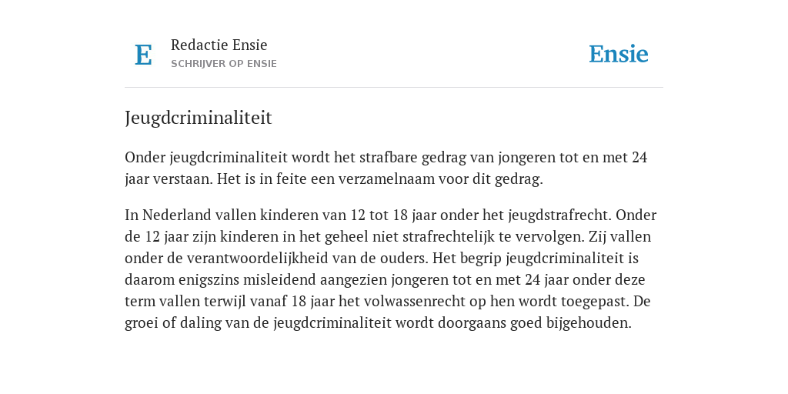The width and height of the screenshot is (788, 394).
Task: Click the blue E author avatar icon
Action: tap(143, 55)
